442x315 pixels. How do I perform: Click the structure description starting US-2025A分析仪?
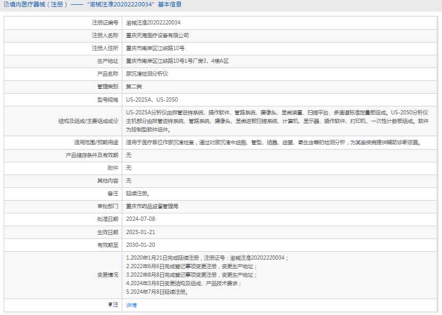277,121
